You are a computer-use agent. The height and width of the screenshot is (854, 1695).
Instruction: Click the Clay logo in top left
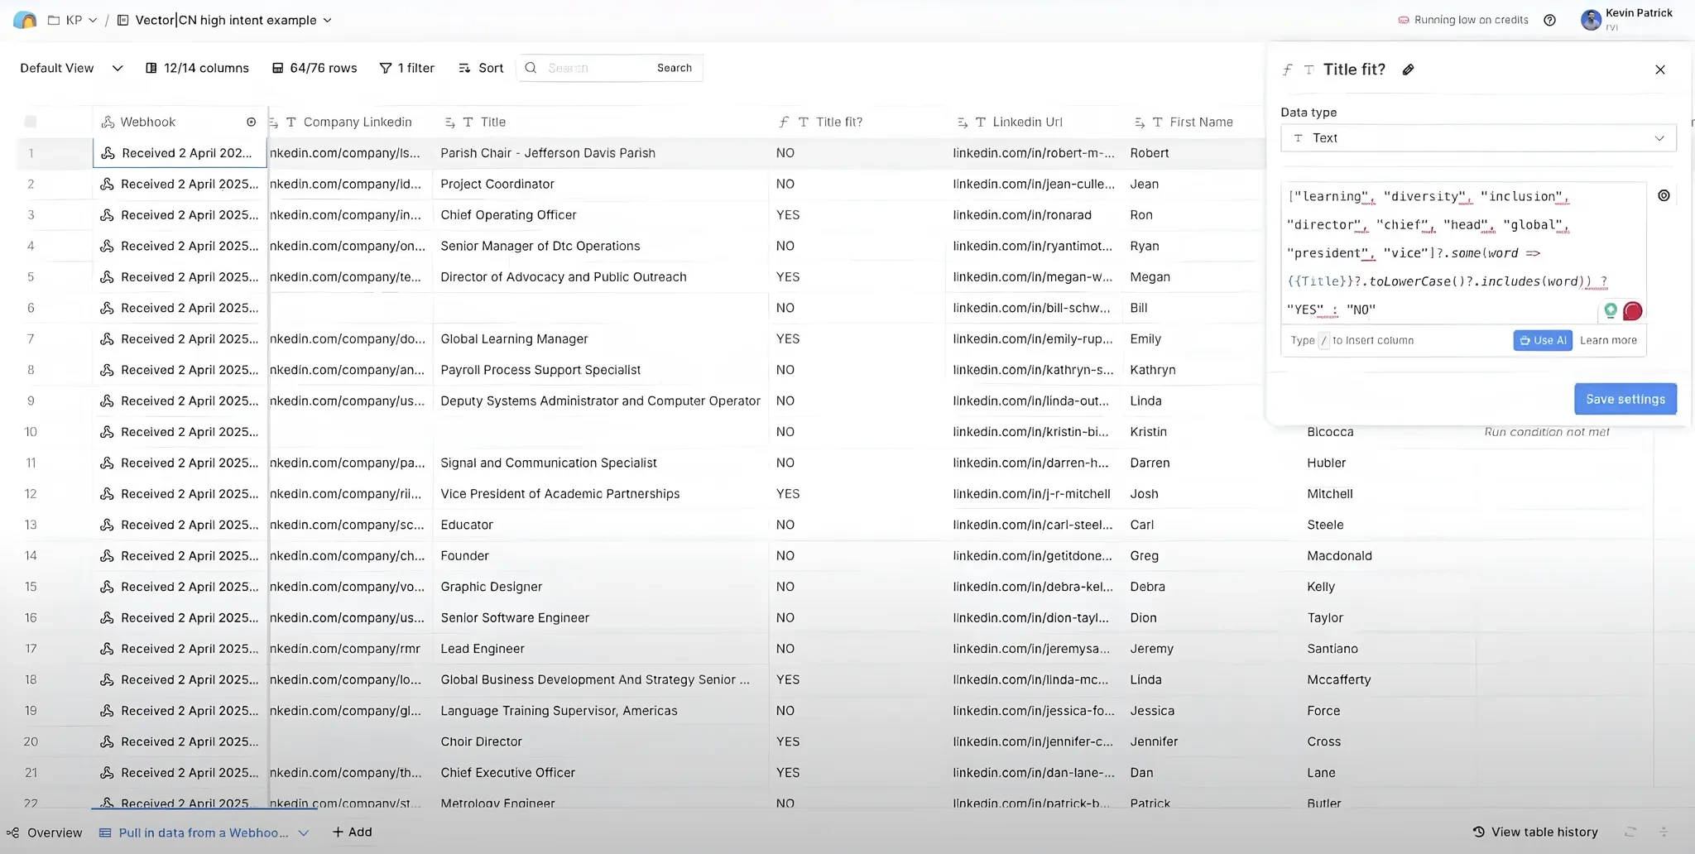tap(25, 20)
